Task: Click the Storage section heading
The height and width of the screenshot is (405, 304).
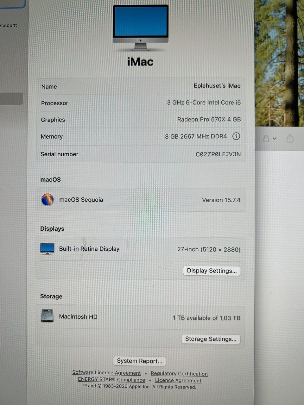Action: 51,296
